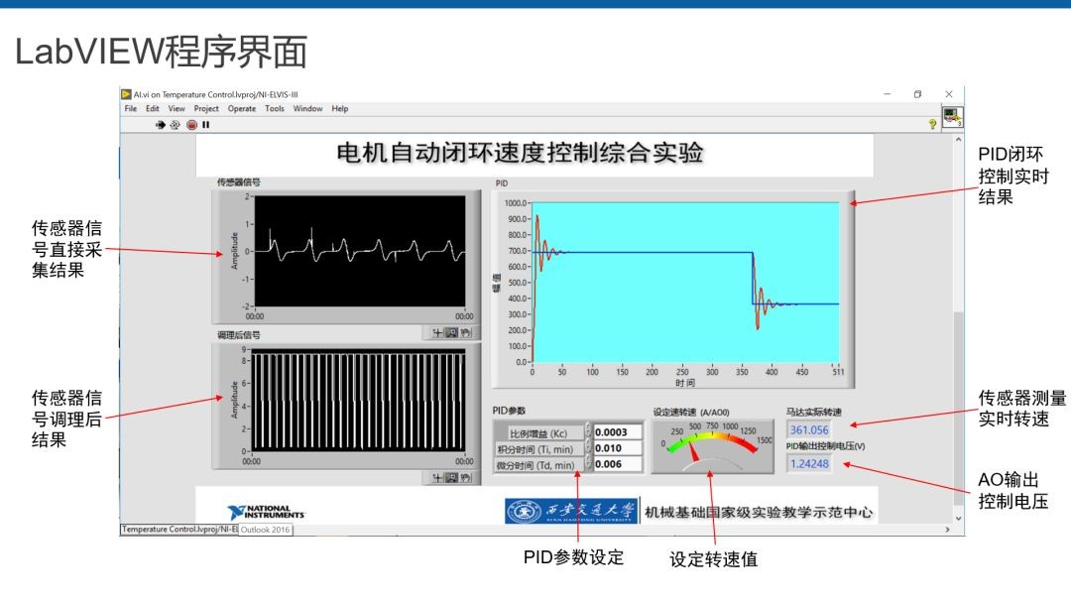Screen dimensions: 1071x603
Task: Click the stepper for 微分时间 (Td, min)
Action: pos(589,464)
